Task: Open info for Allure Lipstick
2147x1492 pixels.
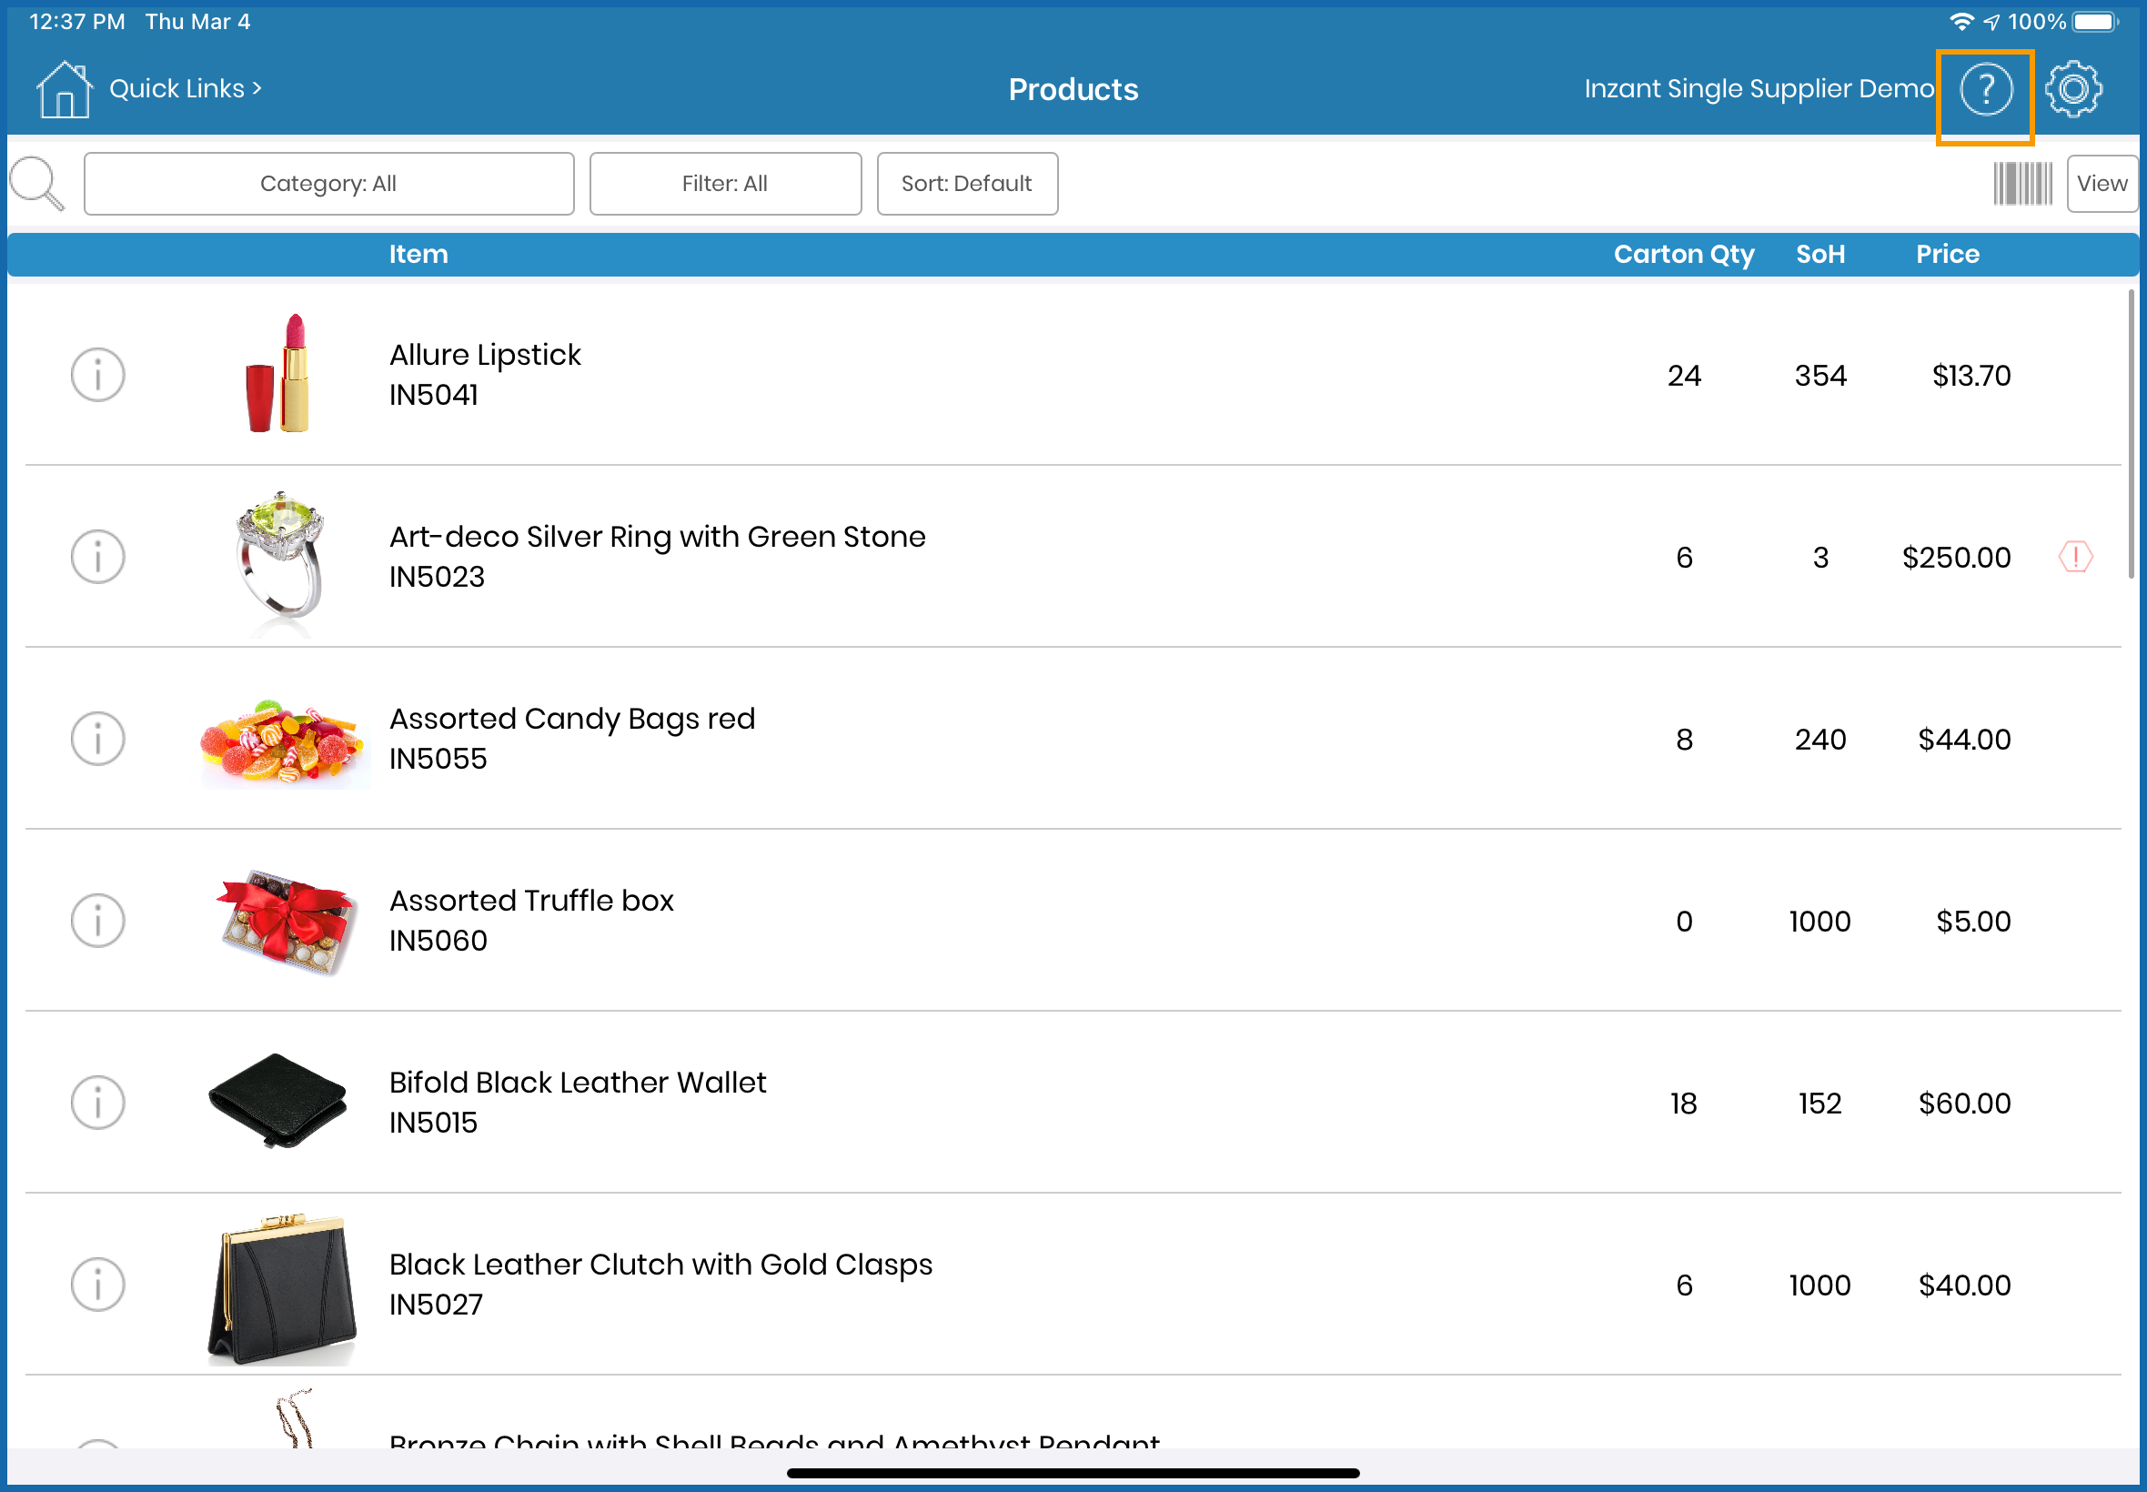Action: tap(98, 375)
